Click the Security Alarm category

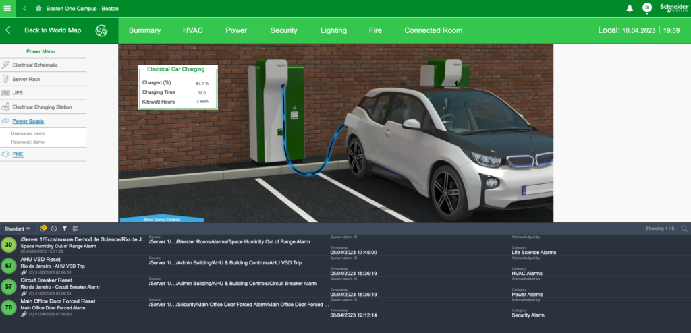point(528,315)
